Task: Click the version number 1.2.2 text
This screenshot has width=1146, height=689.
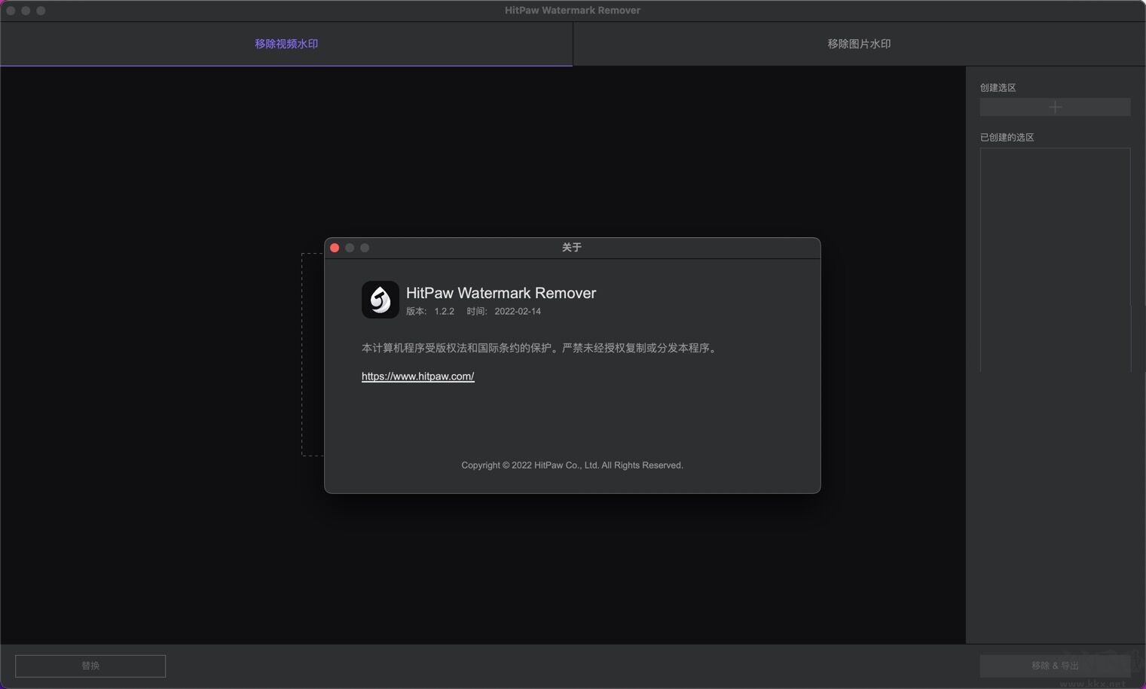Action: pos(444,311)
